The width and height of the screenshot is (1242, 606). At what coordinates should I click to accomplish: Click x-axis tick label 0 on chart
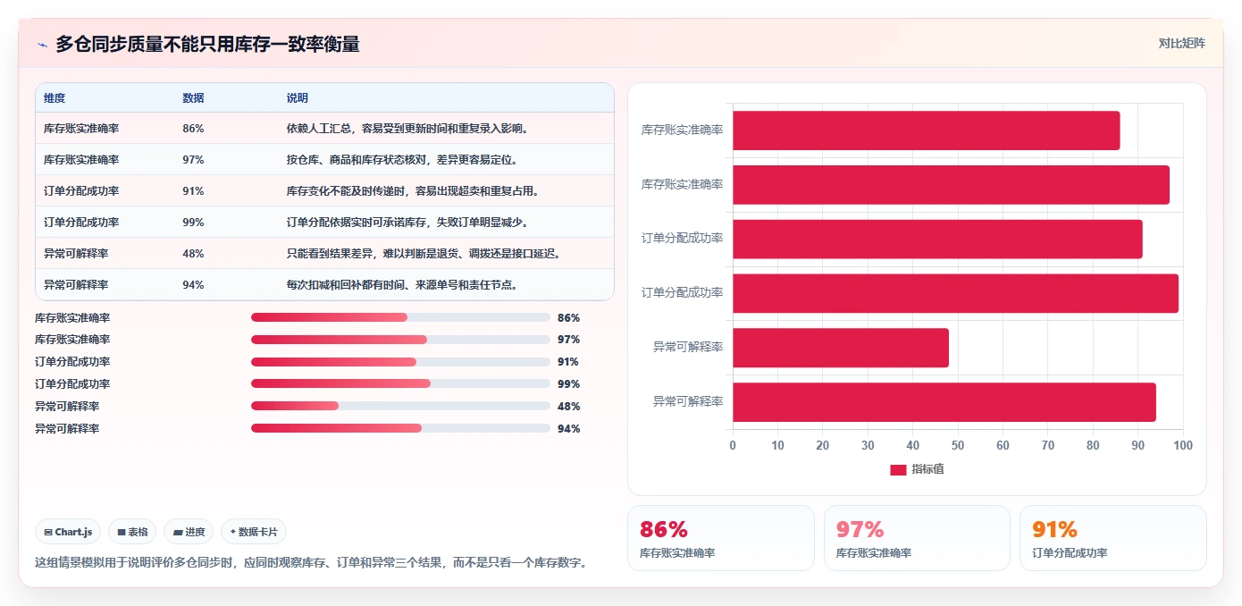[x=733, y=445]
